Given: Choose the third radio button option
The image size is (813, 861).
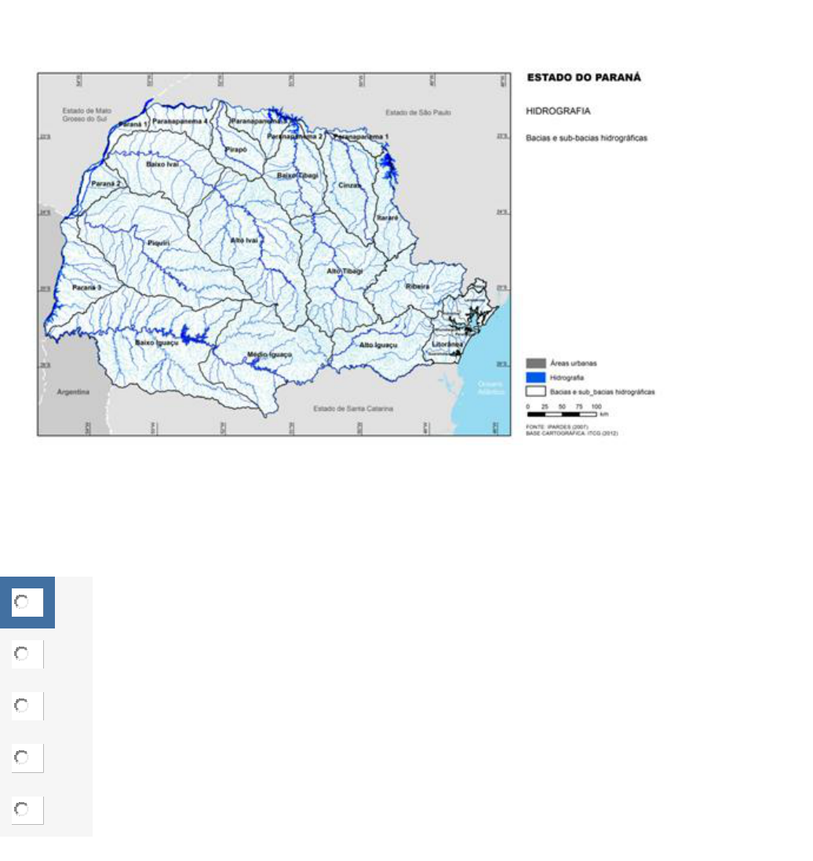Looking at the screenshot, I should [22, 705].
